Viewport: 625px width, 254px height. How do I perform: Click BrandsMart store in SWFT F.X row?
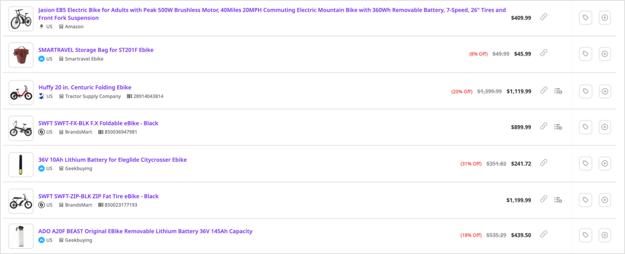click(78, 132)
